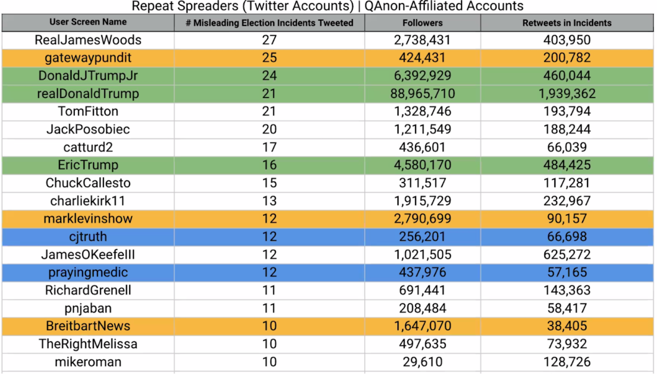The image size is (657, 376).
Task: Click followers value 2,790,699
Action: pyautogui.click(x=423, y=219)
